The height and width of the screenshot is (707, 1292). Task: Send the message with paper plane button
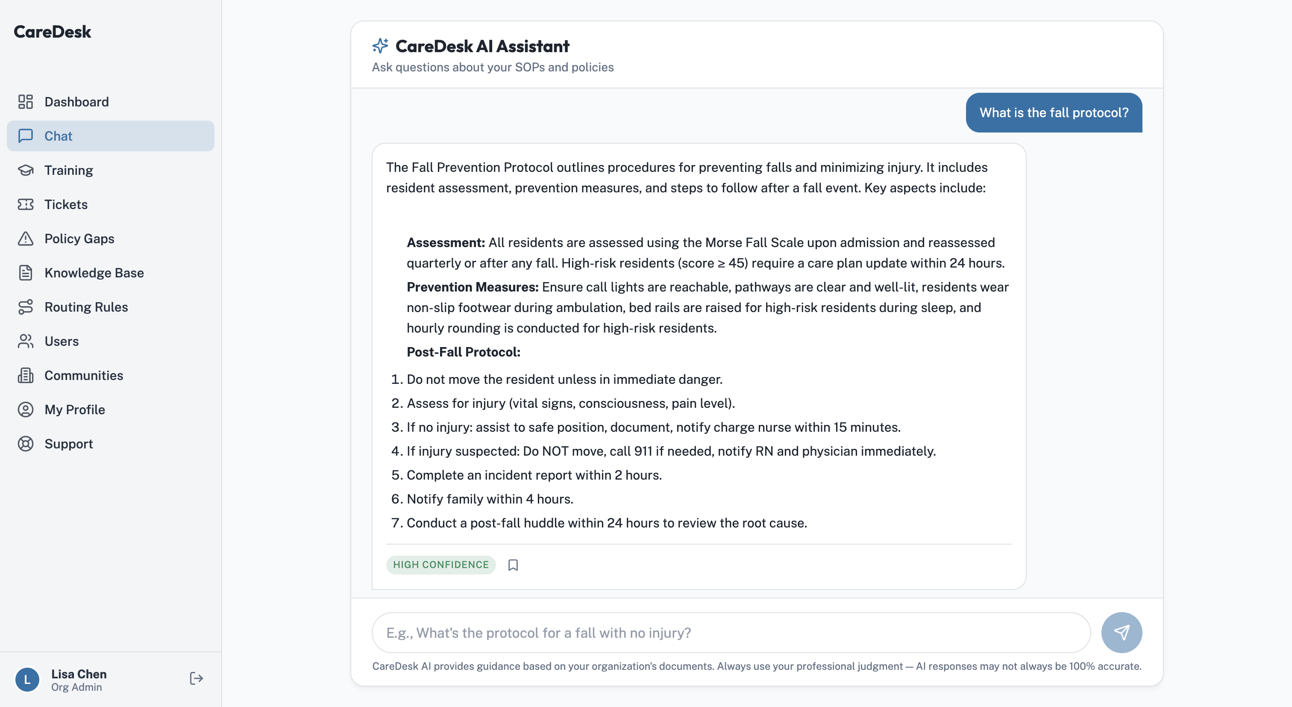tap(1121, 632)
